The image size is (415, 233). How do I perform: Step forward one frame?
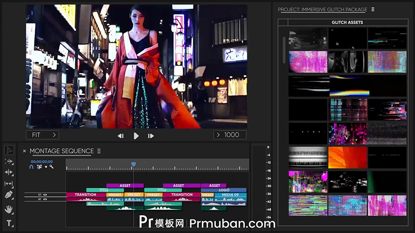click(x=151, y=136)
